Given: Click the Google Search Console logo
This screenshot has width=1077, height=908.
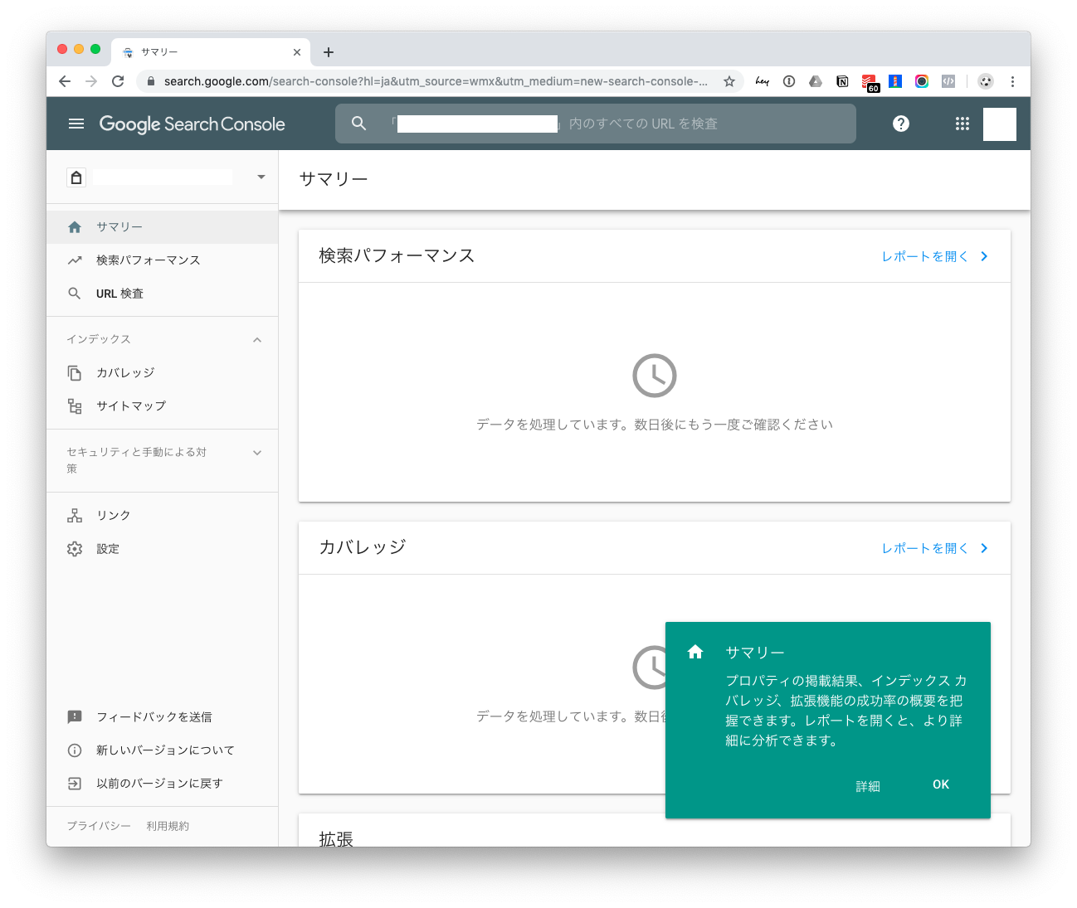Looking at the screenshot, I should [x=192, y=124].
